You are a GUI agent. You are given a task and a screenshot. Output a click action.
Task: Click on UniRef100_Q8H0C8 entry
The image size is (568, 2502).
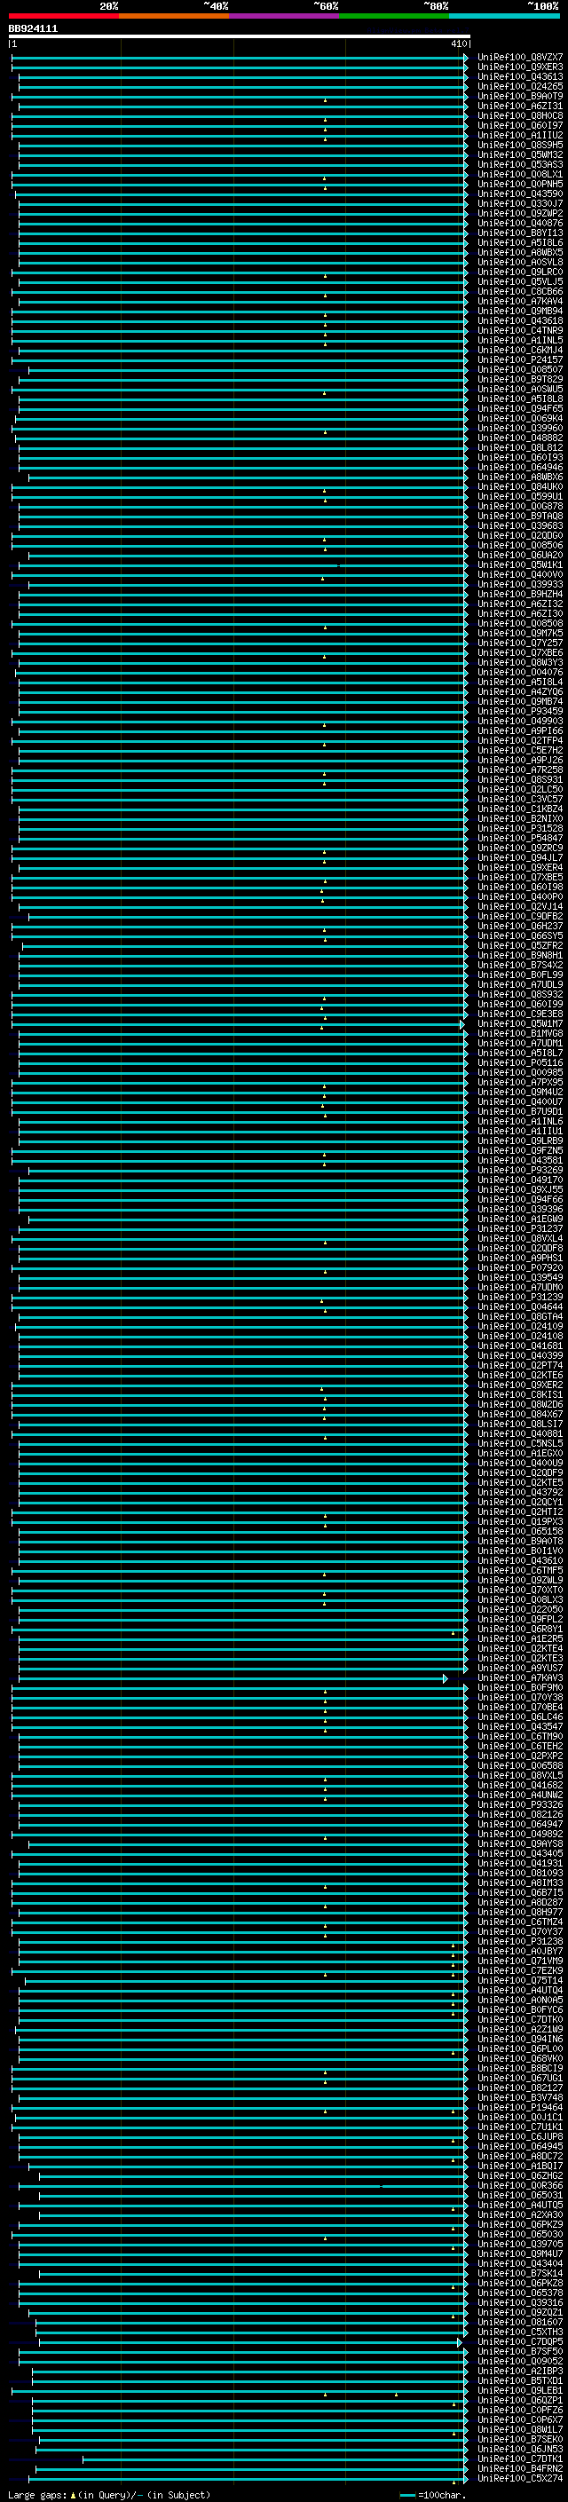tap(520, 115)
